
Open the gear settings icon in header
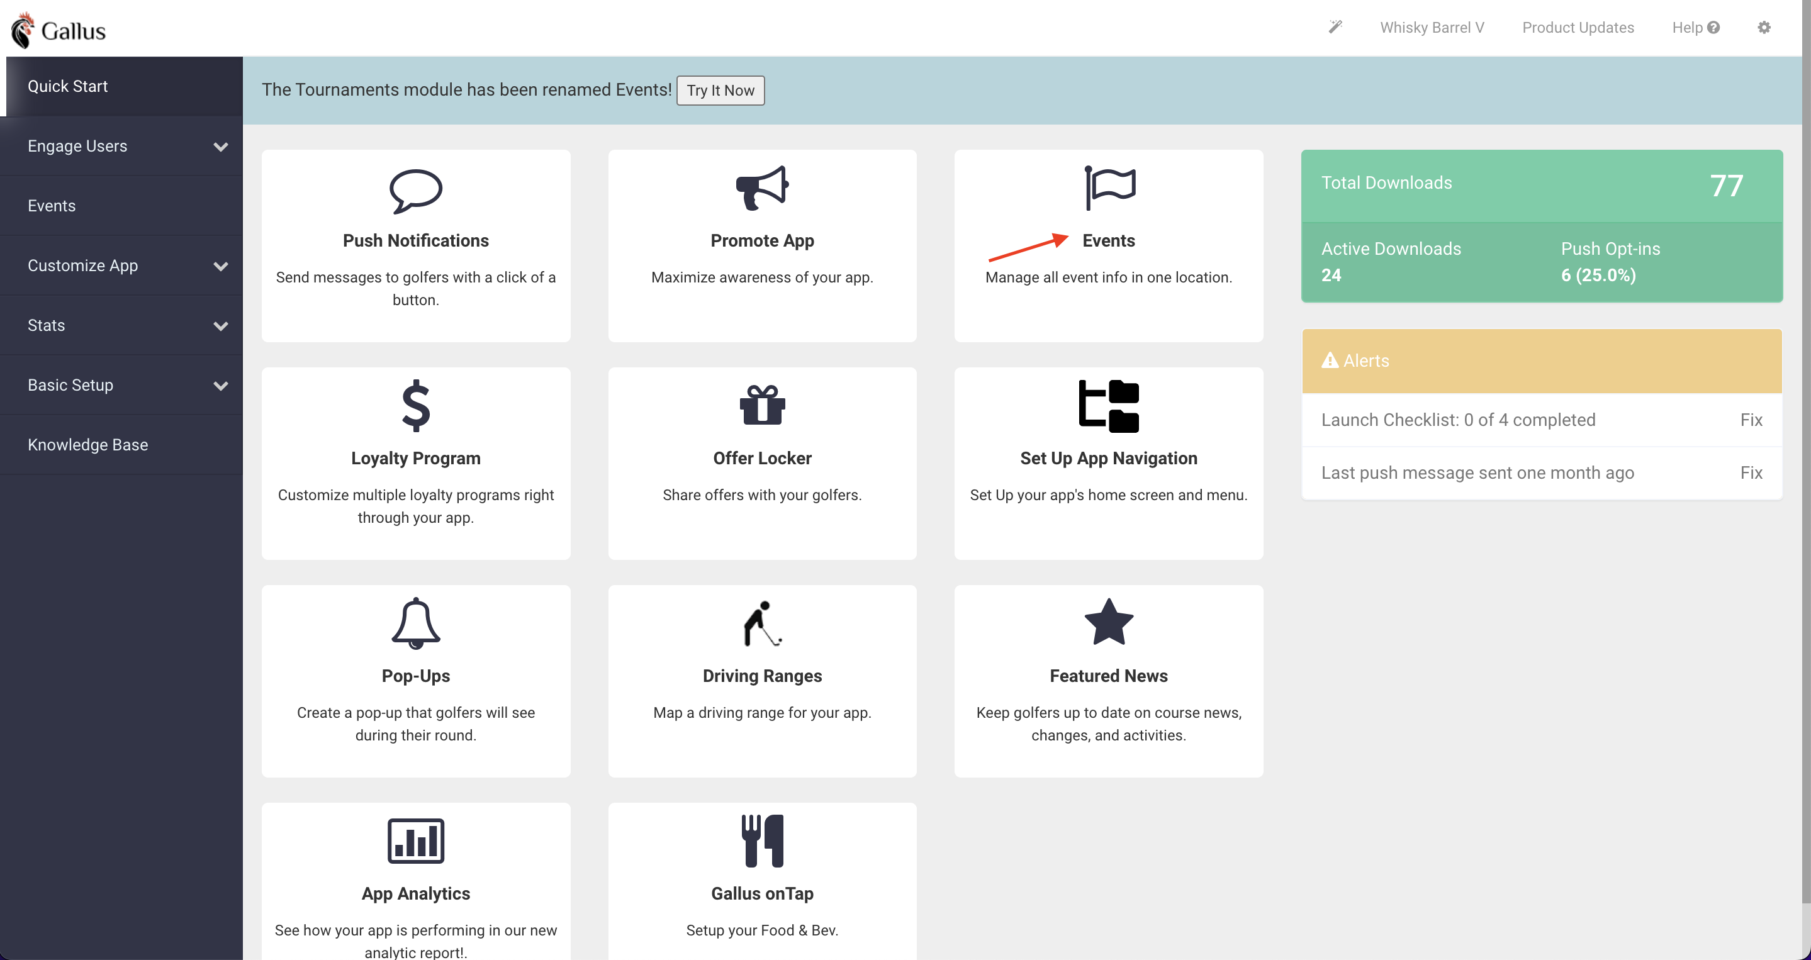[1764, 28]
